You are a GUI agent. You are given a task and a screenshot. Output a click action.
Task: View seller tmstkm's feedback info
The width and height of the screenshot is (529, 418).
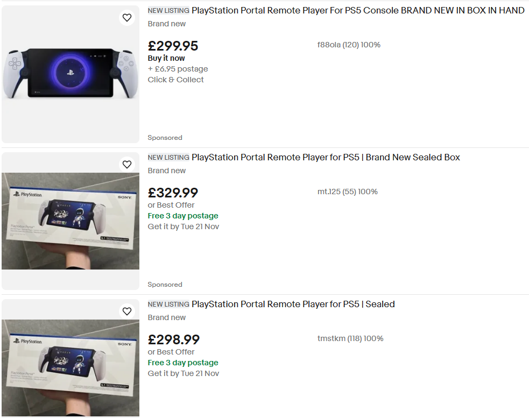[350, 338]
